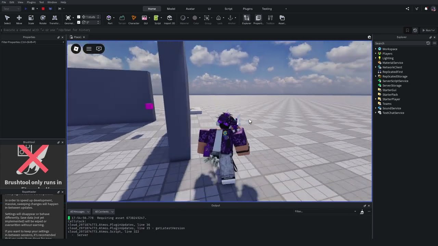Open the Test mode dropdown
Viewport: 438px width, 246px height.
pyautogui.click(x=11, y=9)
